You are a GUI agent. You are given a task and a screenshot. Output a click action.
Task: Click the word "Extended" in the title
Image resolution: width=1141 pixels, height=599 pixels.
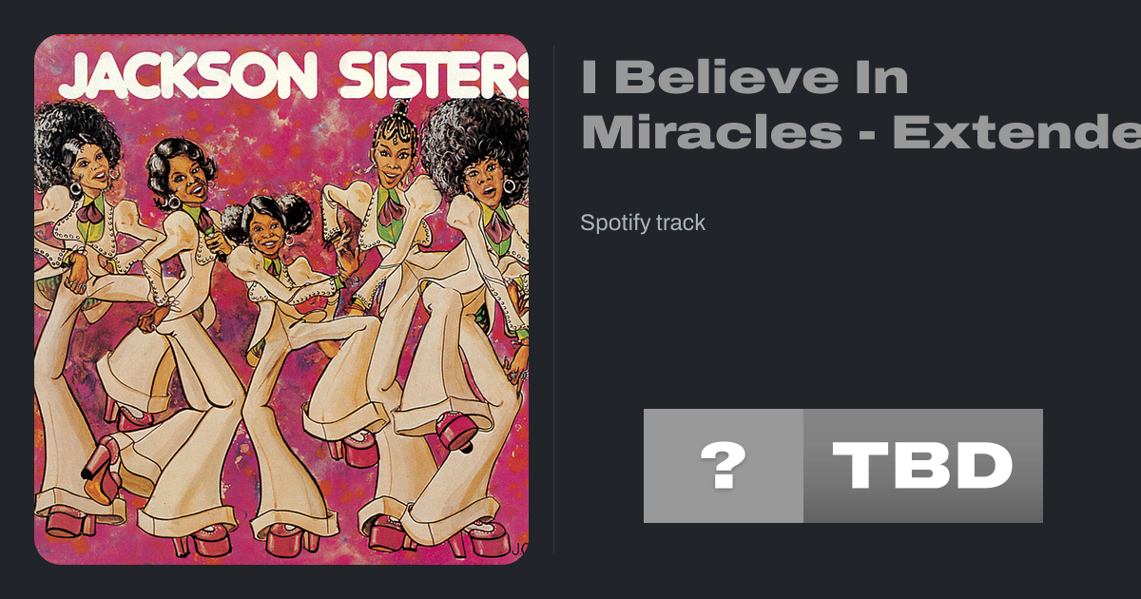1017,134
